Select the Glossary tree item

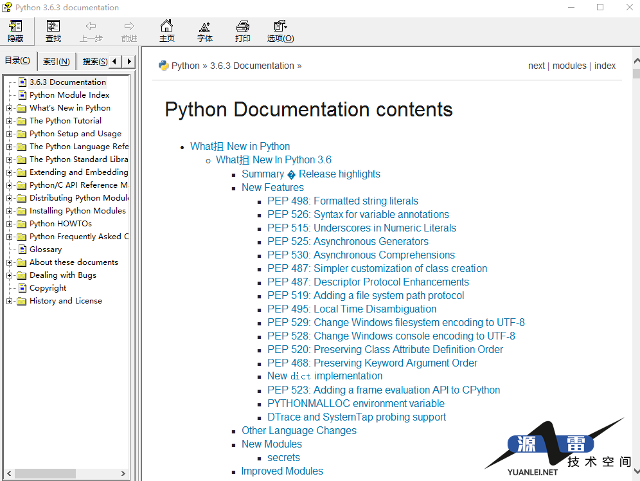(x=46, y=250)
